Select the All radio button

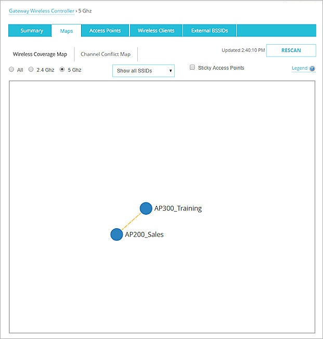pyautogui.click(x=11, y=69)
